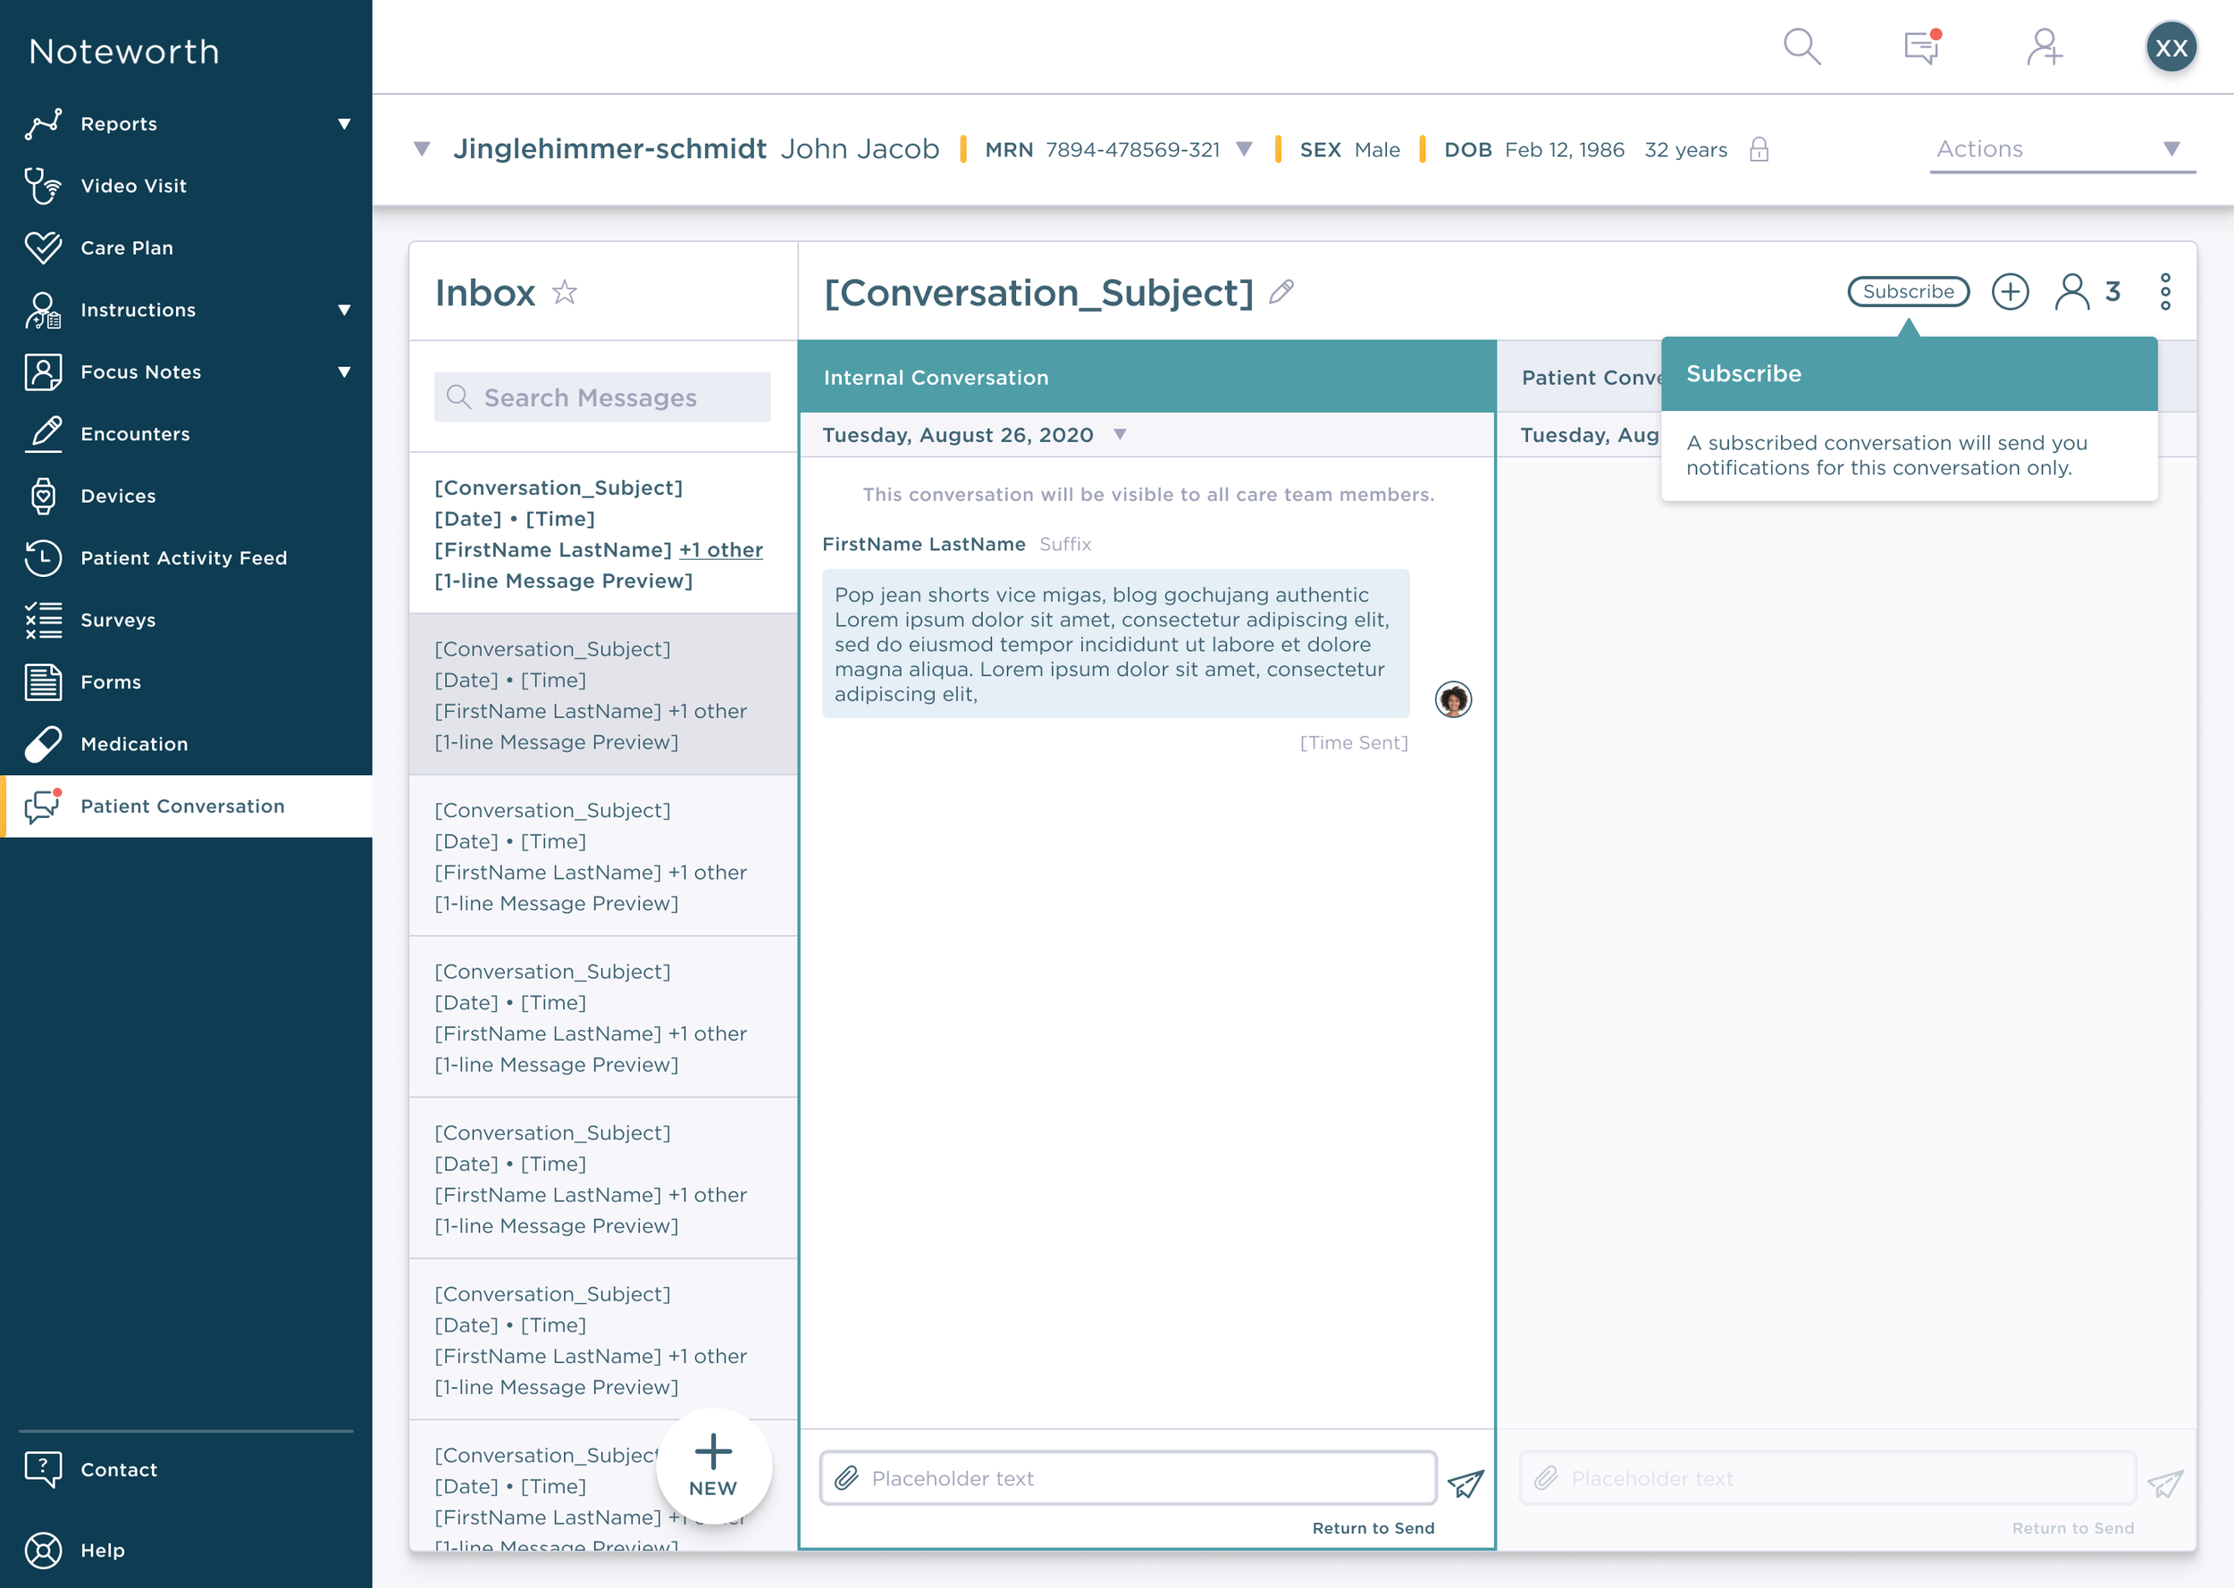Open the XX user avatar menu
Image resolution: width=2234 pixels, height=1588 pixels.
[x=2171, y=47]
